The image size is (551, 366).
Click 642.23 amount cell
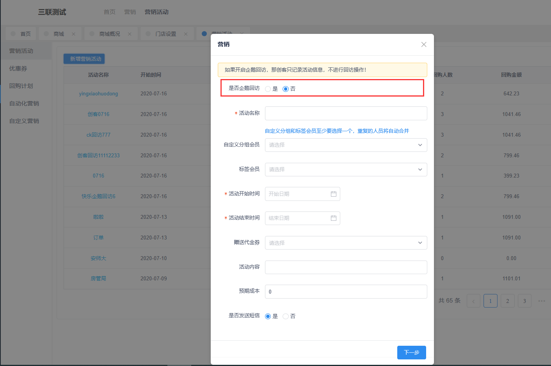511,94
